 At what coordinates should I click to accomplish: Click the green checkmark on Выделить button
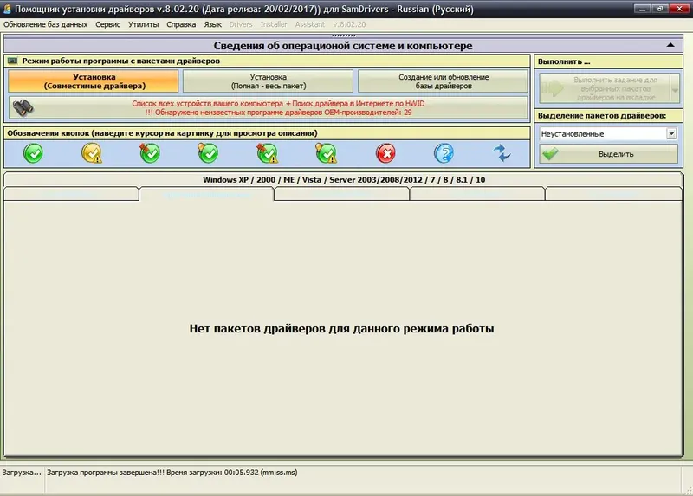pyautogui.click(x=551, y=154)
